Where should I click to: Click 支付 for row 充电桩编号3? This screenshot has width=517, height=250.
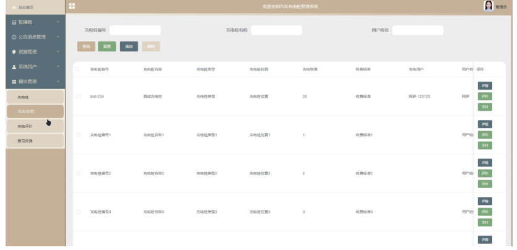485,222
